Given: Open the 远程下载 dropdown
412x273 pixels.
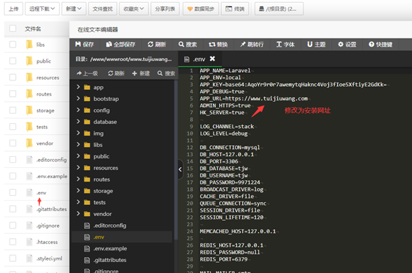Looking at the screenshot, I should tap(42, 9).
